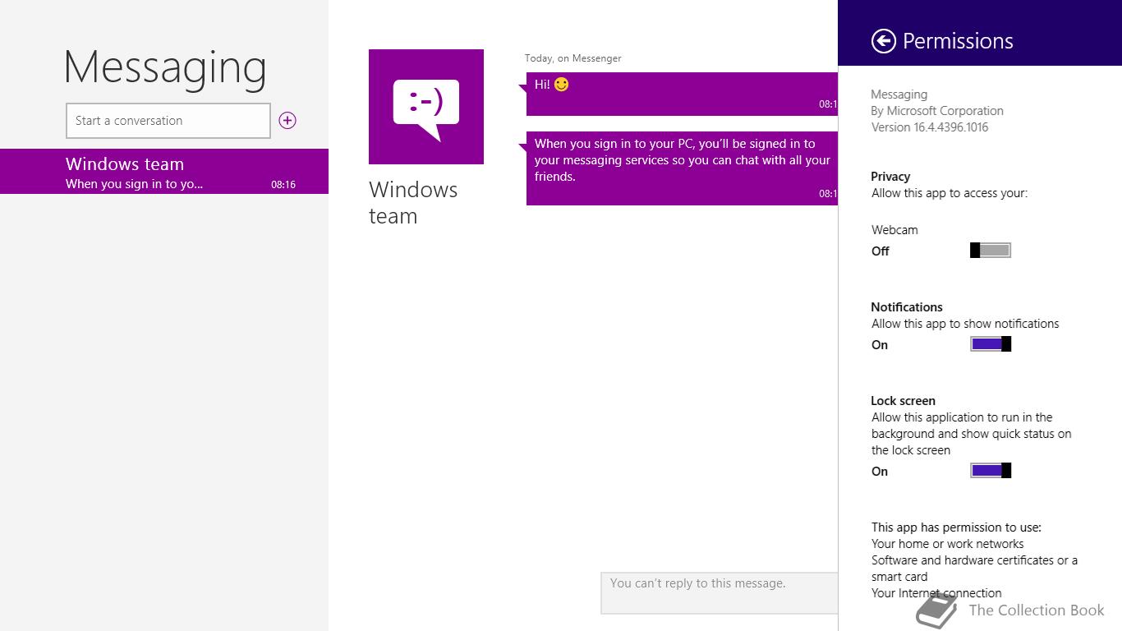Click the 'Privacy' section heading

tap(890, 177)
